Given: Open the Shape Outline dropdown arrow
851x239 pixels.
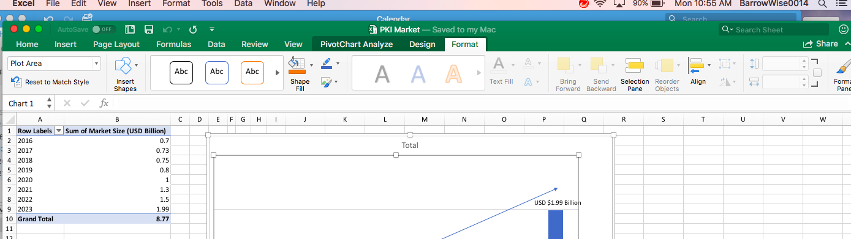Looking at the screenshot, I should tap(337, 63).
